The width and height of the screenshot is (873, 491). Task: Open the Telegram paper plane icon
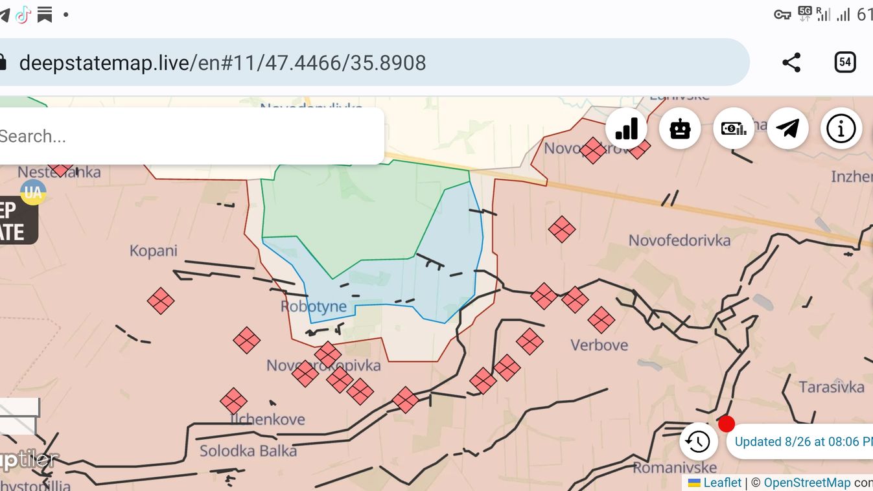pyautogui.click(x=787, y=129)
